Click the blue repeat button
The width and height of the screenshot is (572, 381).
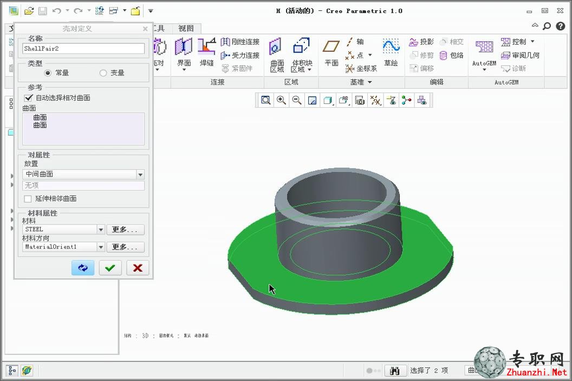[83, 268]
